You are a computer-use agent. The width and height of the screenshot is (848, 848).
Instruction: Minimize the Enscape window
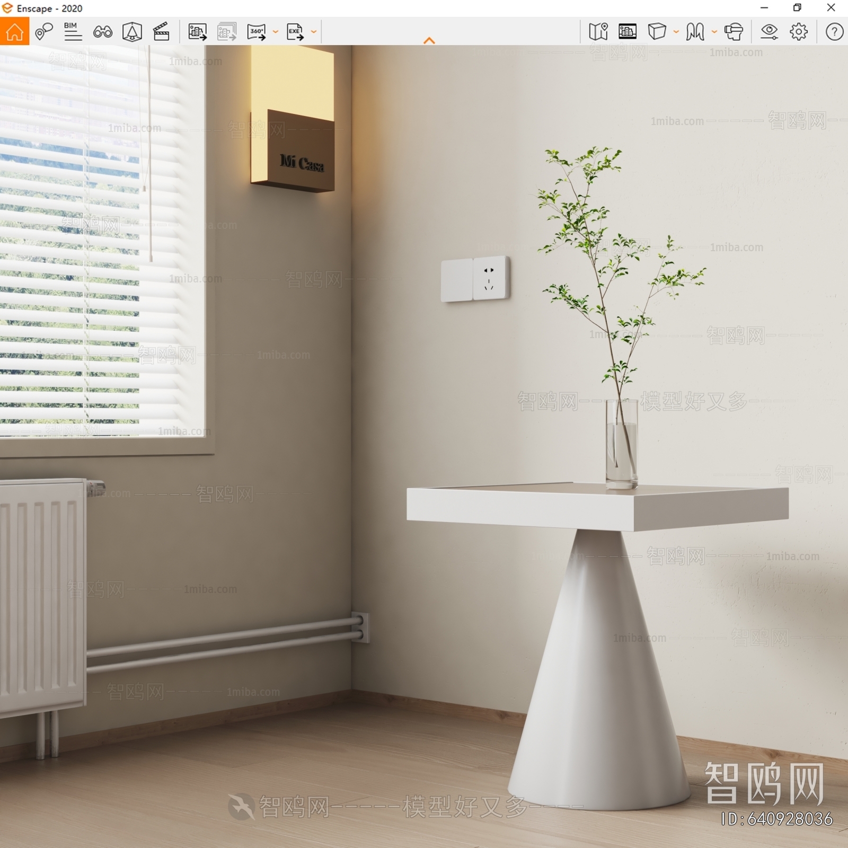tap(764, 8)
